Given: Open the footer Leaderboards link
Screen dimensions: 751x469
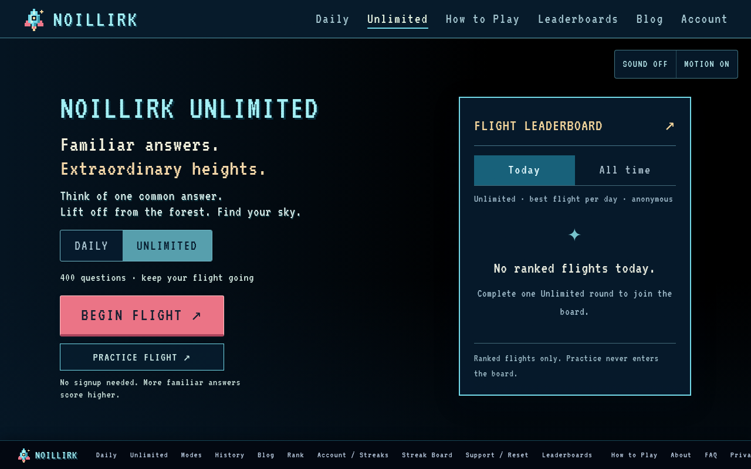Looking at the screenshot, I should coord(567,455).
